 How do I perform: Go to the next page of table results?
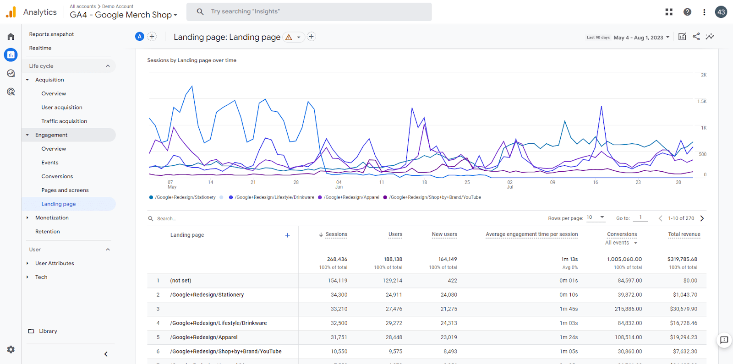(x=702, y=218)
